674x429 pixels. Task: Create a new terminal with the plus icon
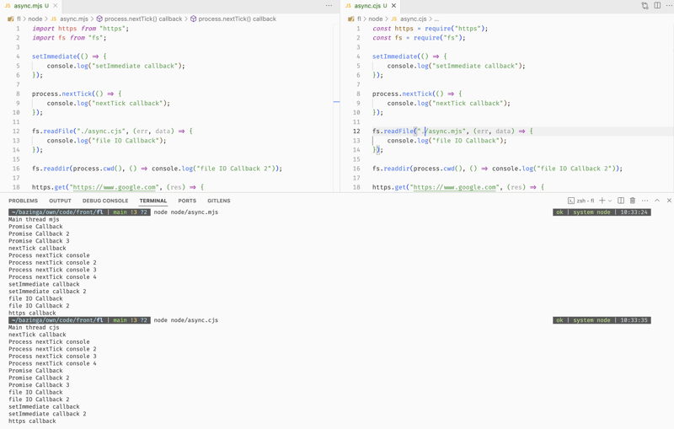pos(602,201)
